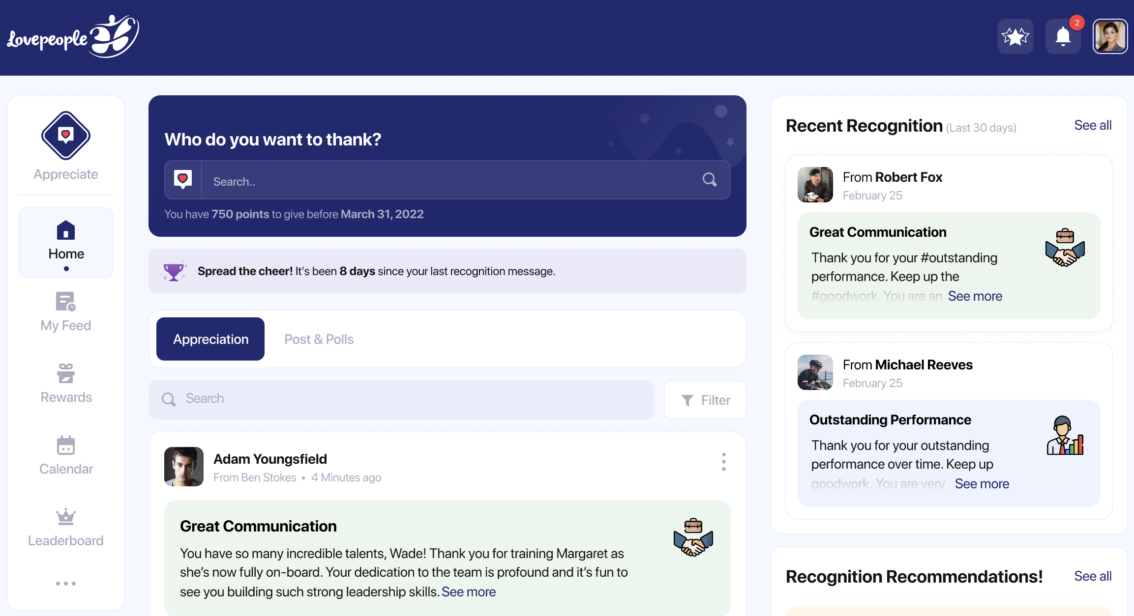Viewport: 1134px width, 616px height.
Task: Open user profile avatar in header
Action: click(x=1110, y=36)
